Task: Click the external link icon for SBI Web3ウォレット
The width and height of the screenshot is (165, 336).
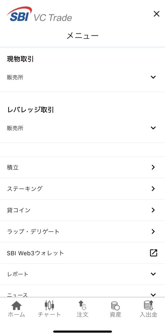Action: 154,253
